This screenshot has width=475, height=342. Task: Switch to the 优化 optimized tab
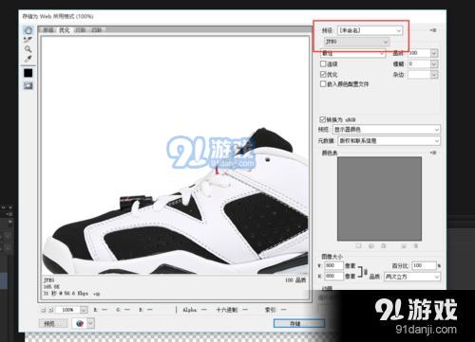tap(65, 30)
